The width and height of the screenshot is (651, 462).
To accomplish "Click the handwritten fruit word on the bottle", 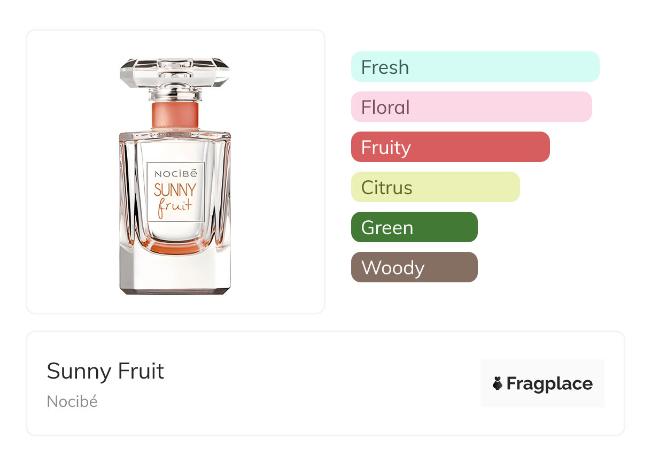I will (x=174, y=207).
